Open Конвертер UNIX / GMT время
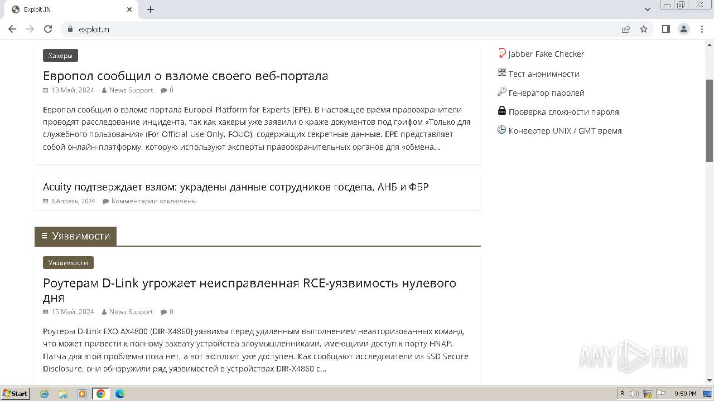The image size is (714, 401). tap(565, 131)
